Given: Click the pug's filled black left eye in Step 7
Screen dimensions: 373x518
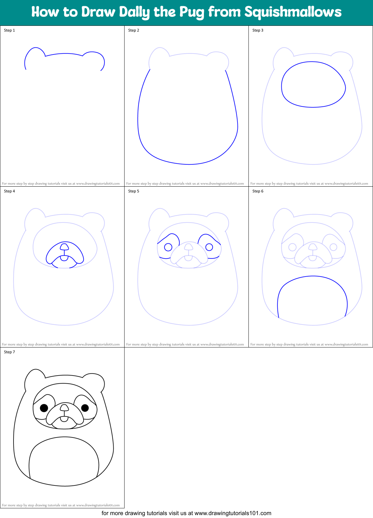Looking at the screenshot, I should point(44,408).
